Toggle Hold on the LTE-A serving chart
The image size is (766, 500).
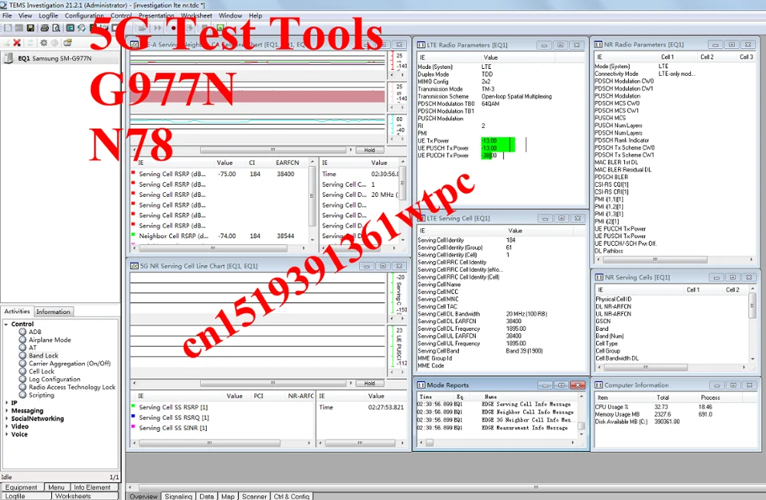coord(370,150)
